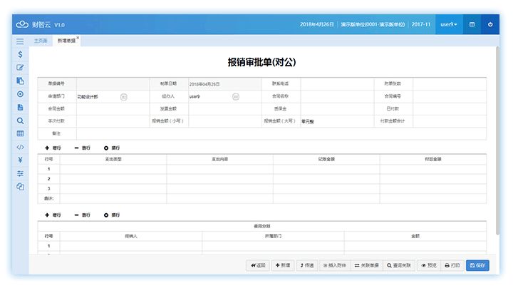Screen dimensions: 523x298
Task: Click the 传递 button
Action: click(x=307, y=266)
